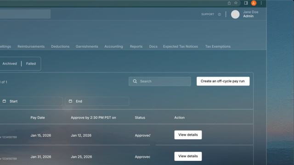
Task: Open Expected Tax Notices tab
Action: [x=181, y=46]
